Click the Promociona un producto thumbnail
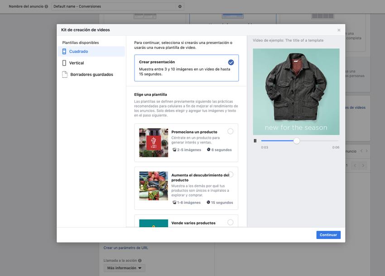This screenshot has width=385, height=276. point(154,143)
